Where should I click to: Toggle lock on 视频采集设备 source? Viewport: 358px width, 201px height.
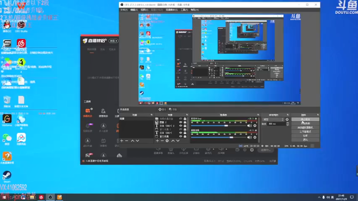tap(185, 119)
